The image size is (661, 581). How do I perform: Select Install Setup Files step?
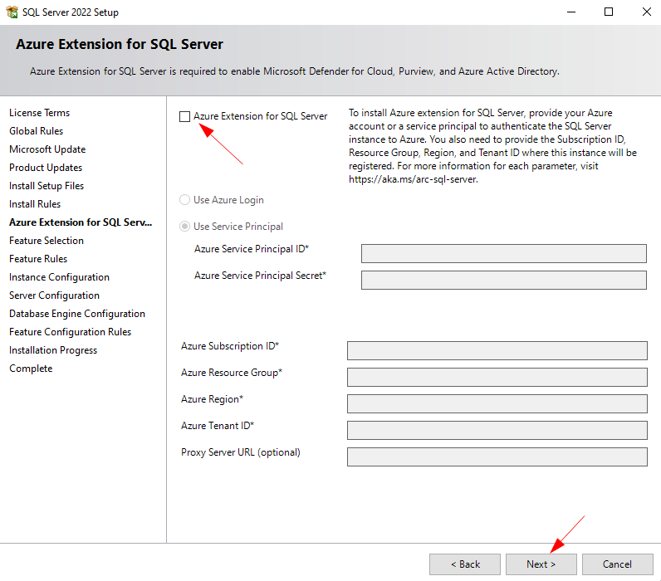tap(47, 186)
